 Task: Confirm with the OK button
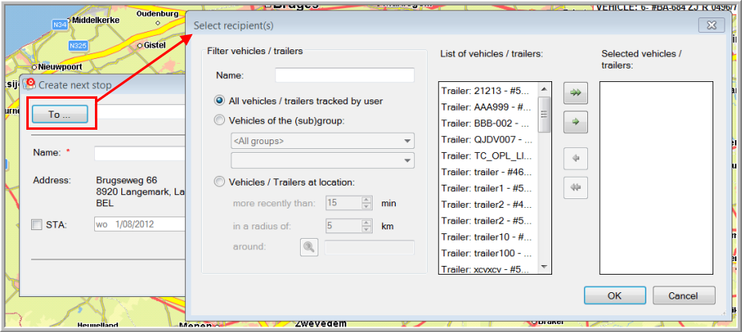[614, 295]
